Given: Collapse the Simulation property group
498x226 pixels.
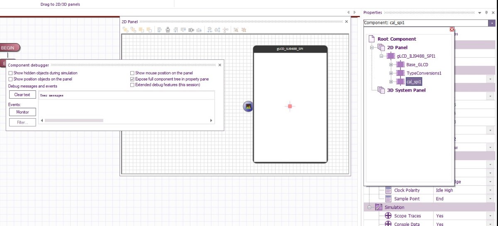Looking at the screenshot, I should point(367,207).
